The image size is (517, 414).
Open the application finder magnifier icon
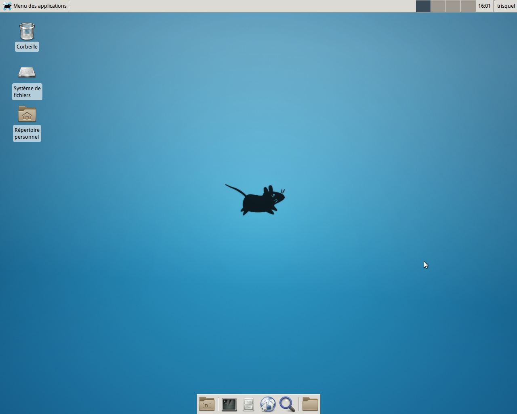(x=287, y=404)
